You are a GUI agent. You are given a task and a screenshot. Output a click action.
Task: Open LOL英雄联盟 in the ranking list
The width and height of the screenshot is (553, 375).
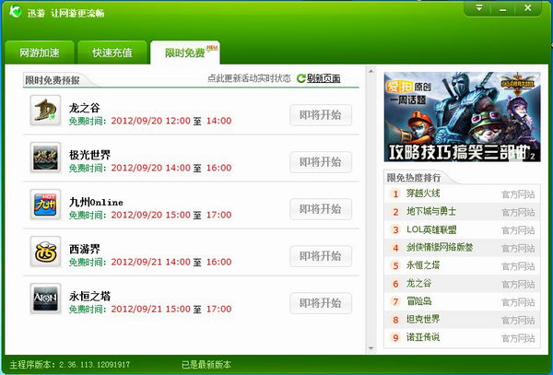pyautogui.click(x=431, y=229)
